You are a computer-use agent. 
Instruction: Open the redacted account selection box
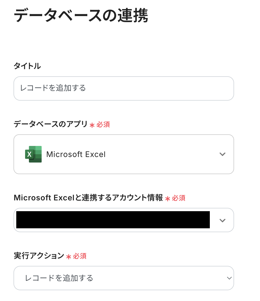[113, 220]
